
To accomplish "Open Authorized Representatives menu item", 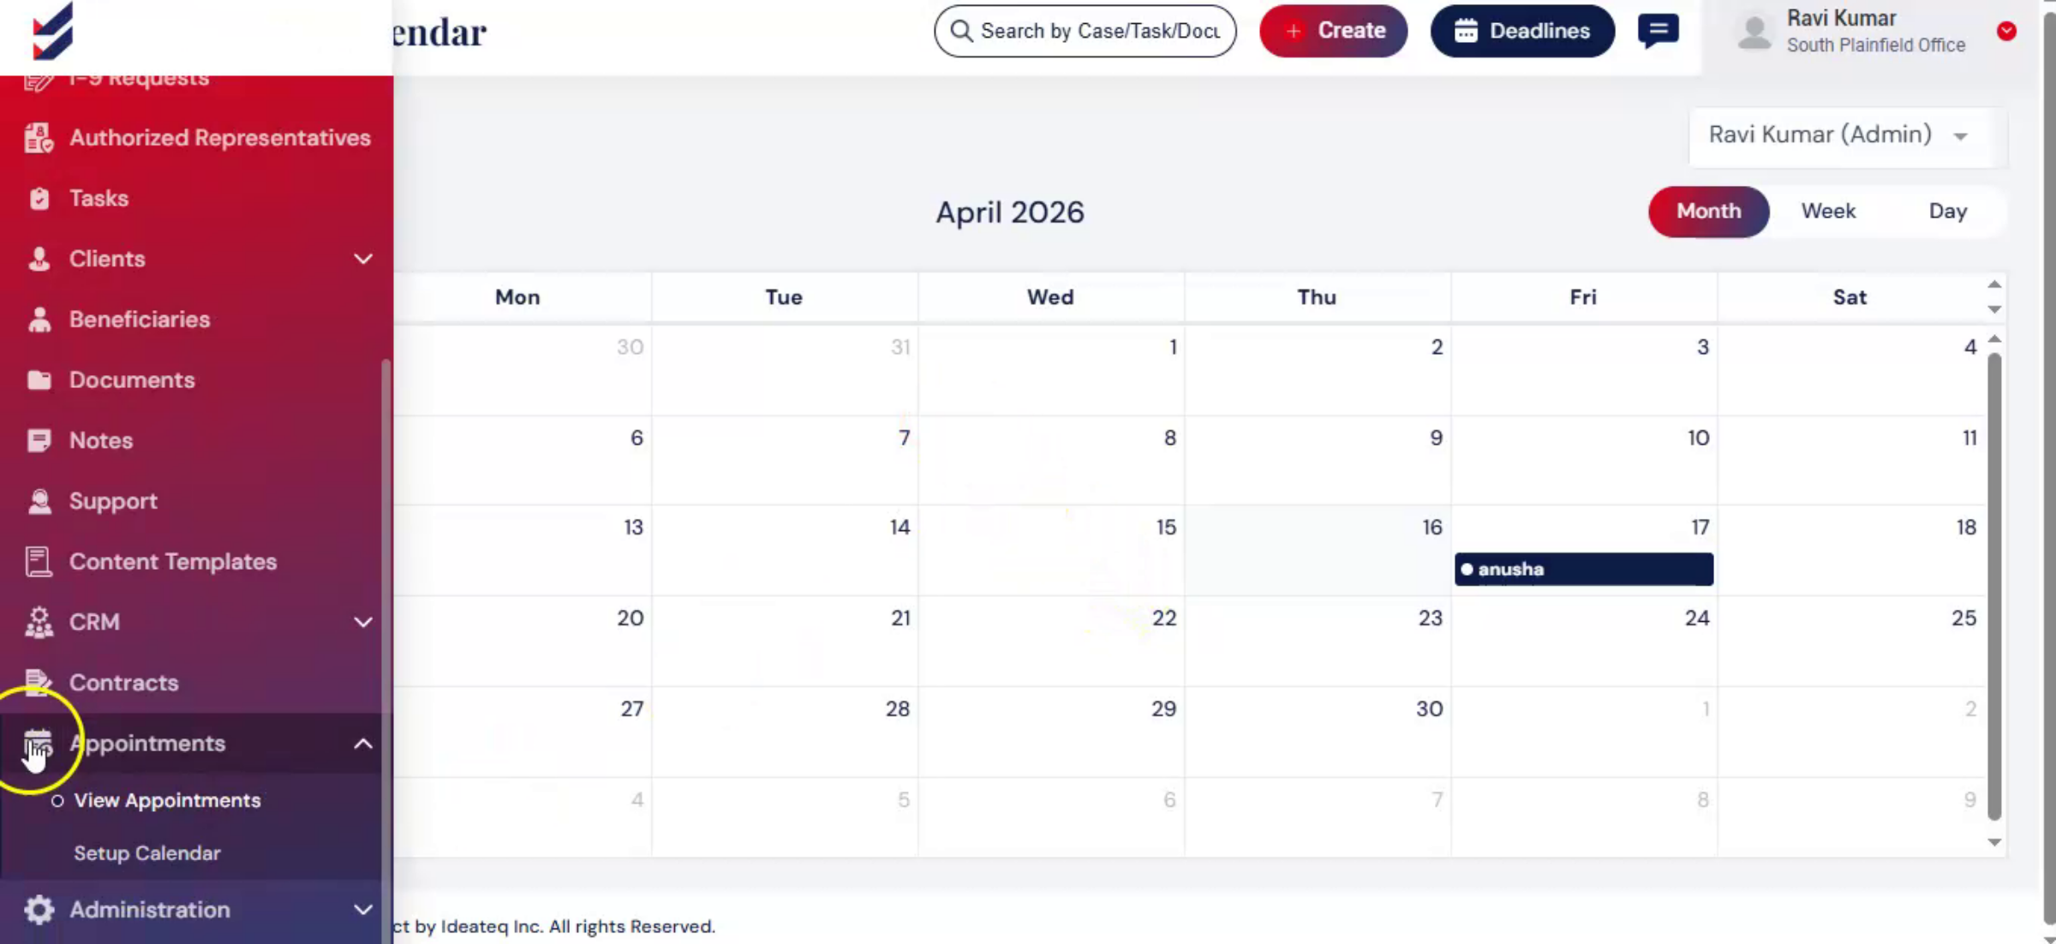I will [x=220, y=138].
